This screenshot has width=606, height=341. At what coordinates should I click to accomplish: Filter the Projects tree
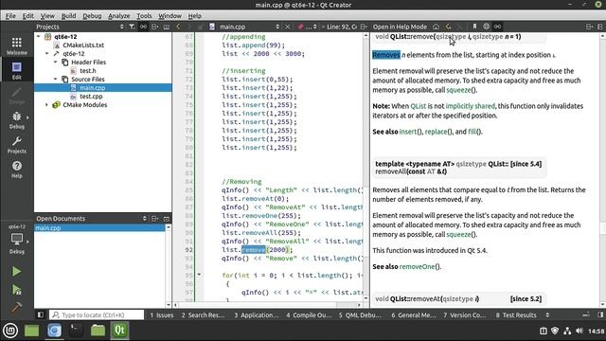(132, 27)
